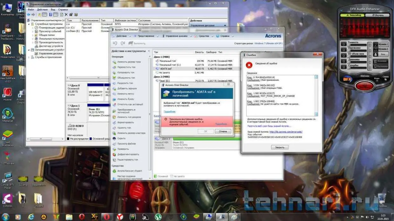
Task: Select ADATA ssd volume row in Acronis
Action: [x=196, y=69]
